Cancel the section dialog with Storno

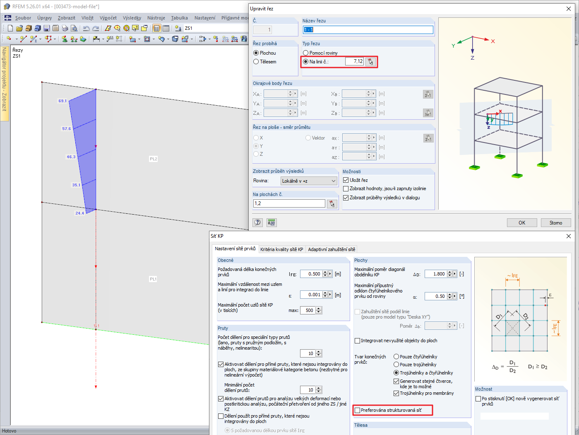556,222
